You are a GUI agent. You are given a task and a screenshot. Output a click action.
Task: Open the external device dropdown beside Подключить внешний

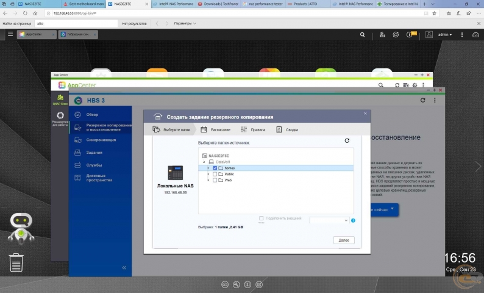329,220
